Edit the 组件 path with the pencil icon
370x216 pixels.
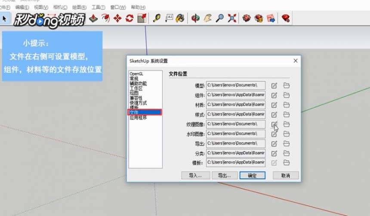pyautogui.click(x=274, y=95)
